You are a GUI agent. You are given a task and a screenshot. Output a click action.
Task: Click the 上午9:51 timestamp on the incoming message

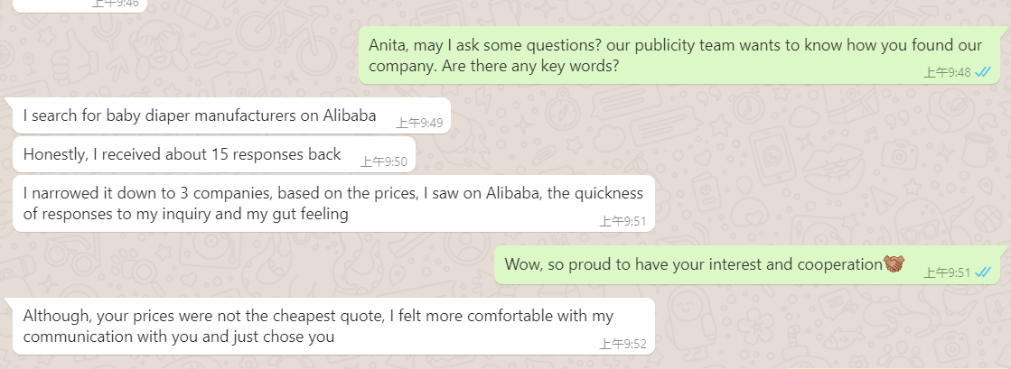coord(623,221)
